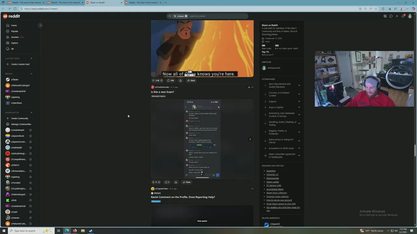Open r/starcitizen from the Recent list
The height and width of the screenshot is (234, 417).
16,103
